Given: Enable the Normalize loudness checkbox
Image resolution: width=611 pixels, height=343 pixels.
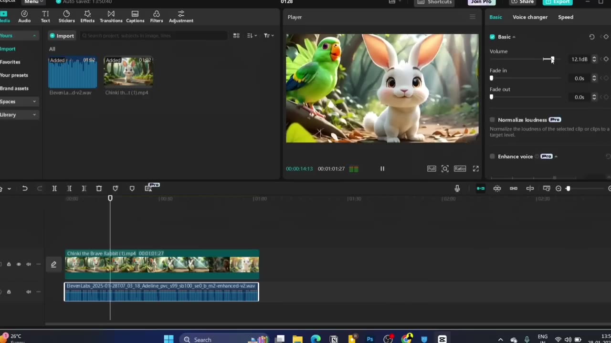Looking at the screenshot, I should [x=492, y=120].
